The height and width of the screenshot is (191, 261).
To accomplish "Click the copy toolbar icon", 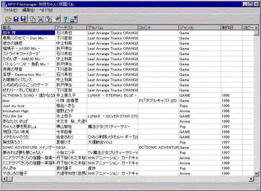I will tap(33, 19).
